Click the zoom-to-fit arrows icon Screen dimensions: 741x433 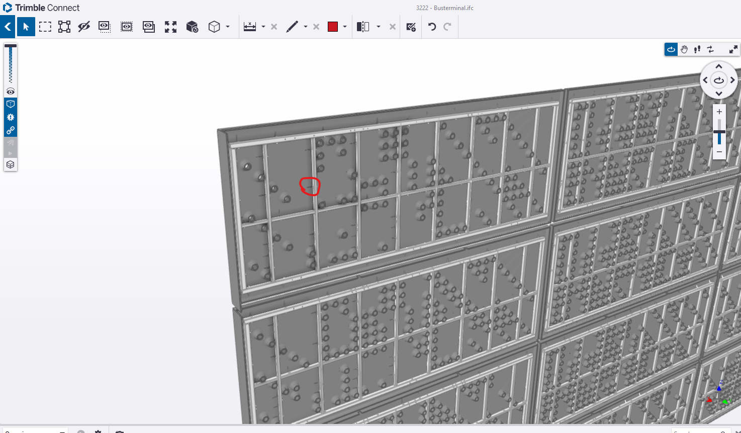pyautogui.click(x=170, y=26)
